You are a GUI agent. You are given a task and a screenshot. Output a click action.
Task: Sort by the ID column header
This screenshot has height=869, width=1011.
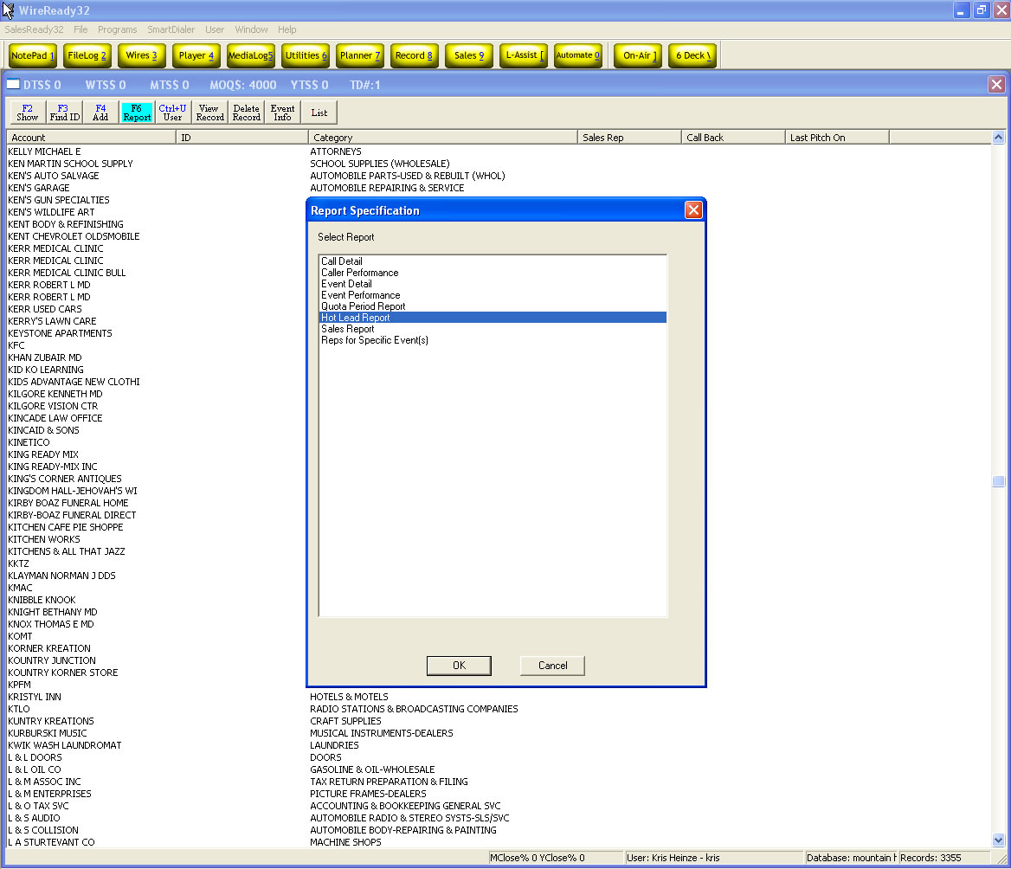(x=242, y=138)
